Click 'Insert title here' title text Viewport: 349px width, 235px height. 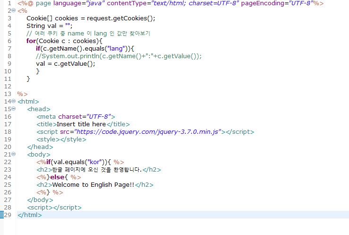coord(81,124)
